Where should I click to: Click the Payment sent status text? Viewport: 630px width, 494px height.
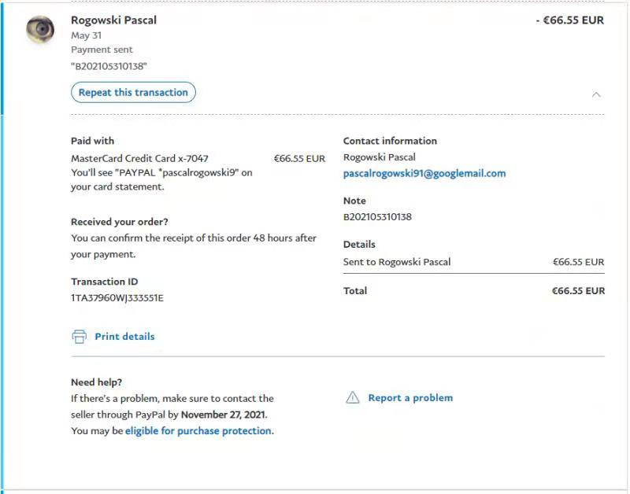click(x=102, y=50)
